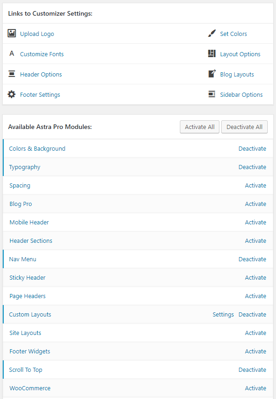Screen dimensions: 276x399
Task: Activate the Footer Widgets module
Action: tap(255, 352)
